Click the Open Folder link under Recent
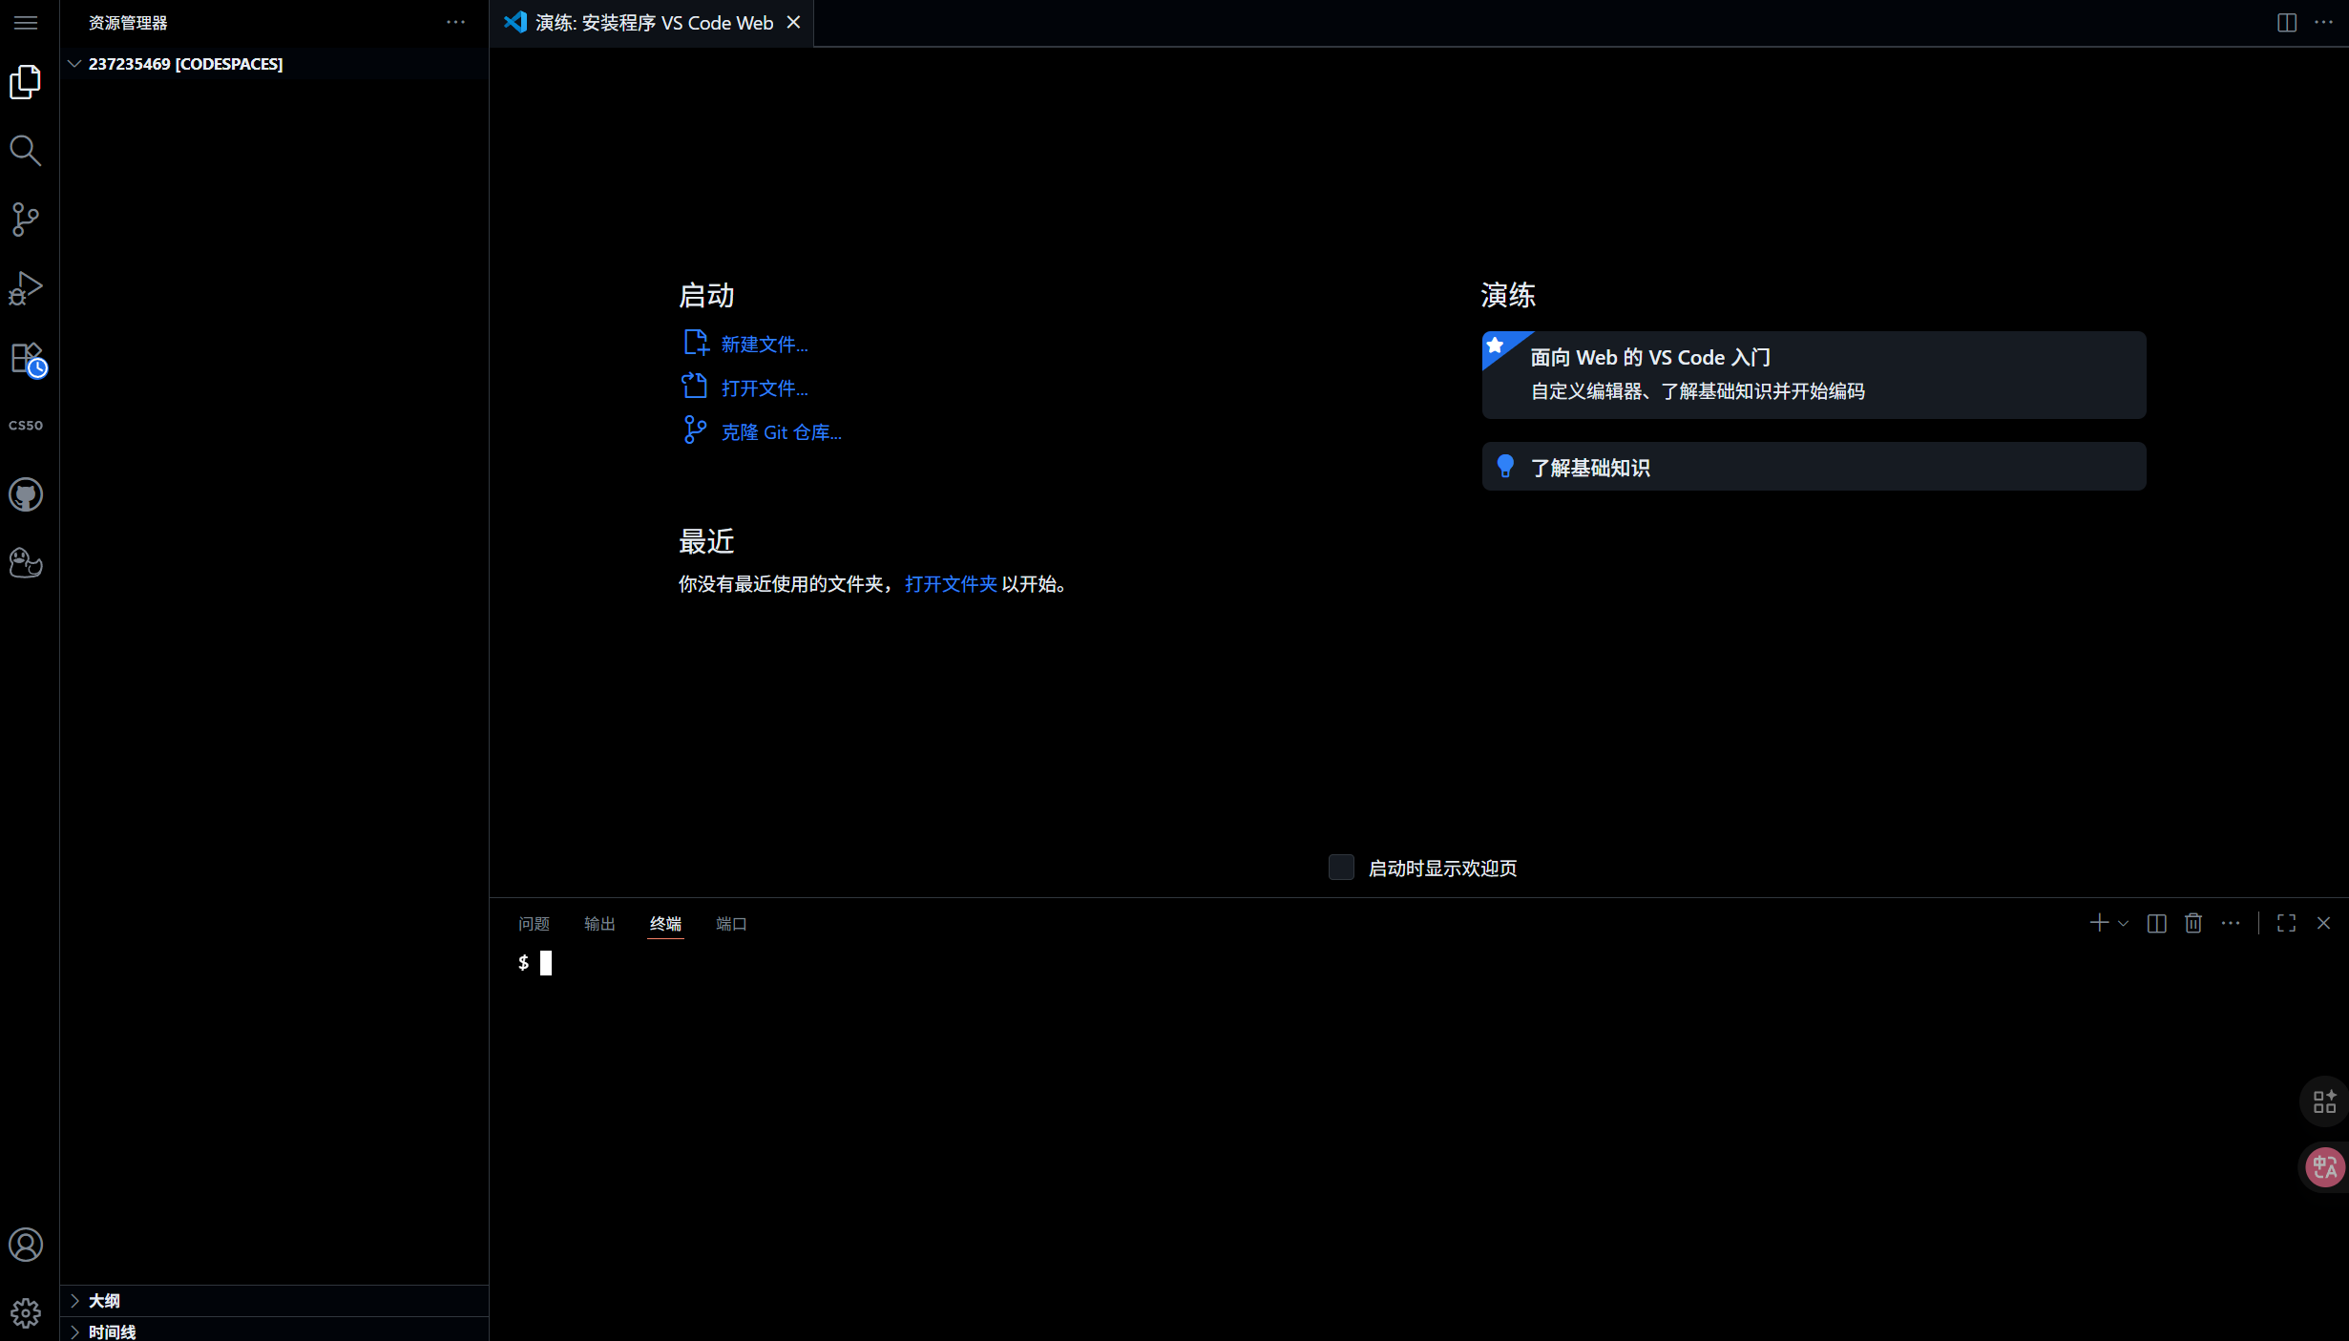 coord(951,583)
